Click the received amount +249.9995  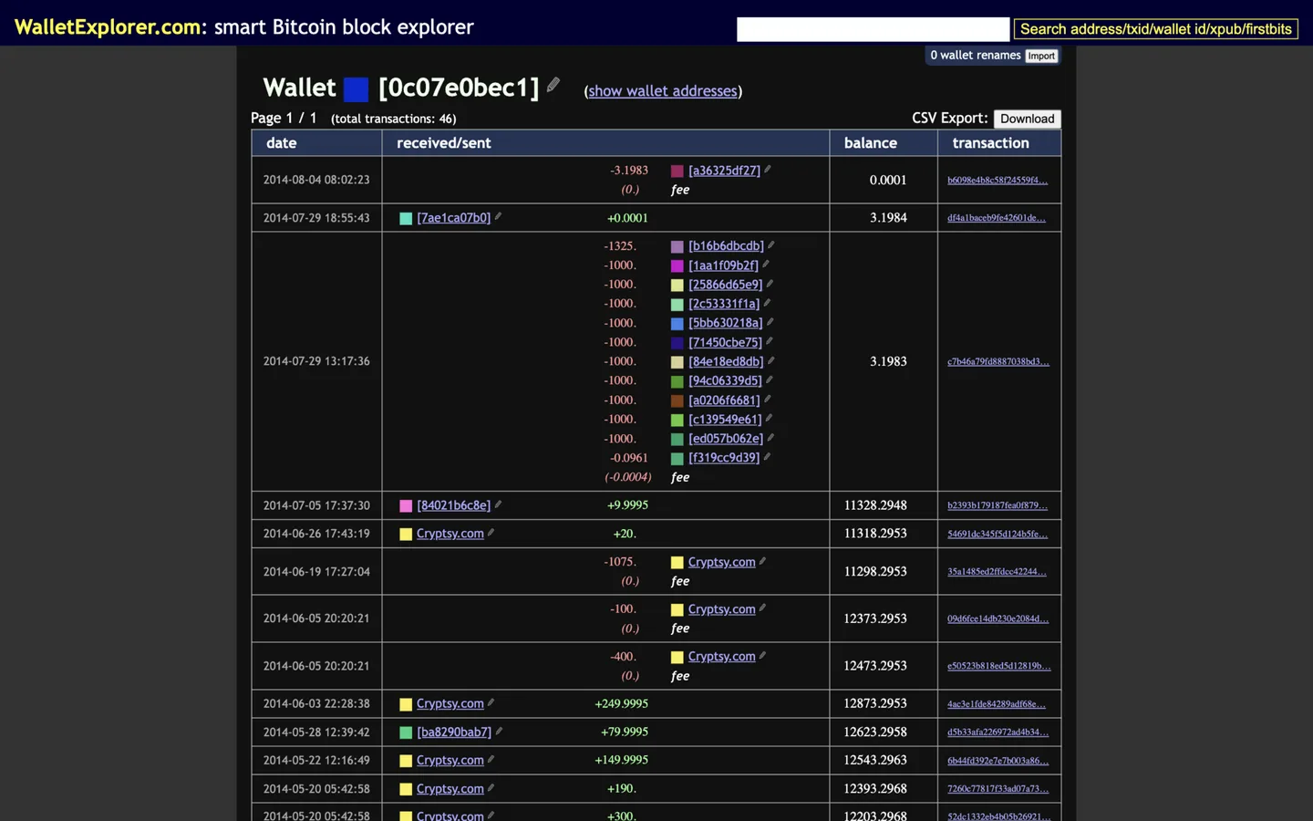point(621,703)
